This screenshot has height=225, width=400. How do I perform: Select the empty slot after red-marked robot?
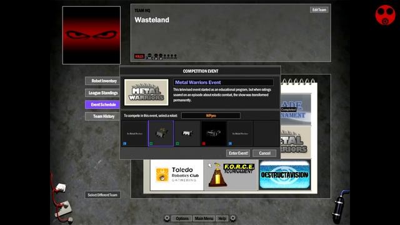pos(240,133)
